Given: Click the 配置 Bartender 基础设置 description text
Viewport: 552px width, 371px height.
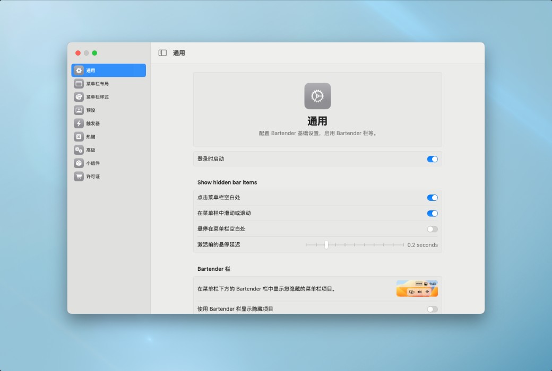Looking at the screenshot, I should [317, 133].
